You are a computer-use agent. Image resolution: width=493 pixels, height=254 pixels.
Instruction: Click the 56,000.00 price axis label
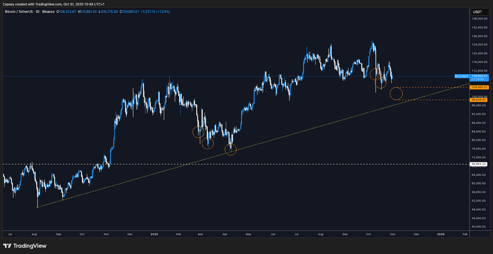tap(479, 192)
